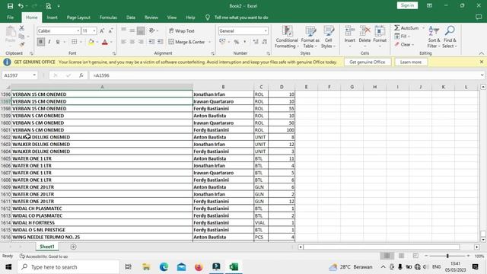
Task: Click AutoSum sigma icon
Action: pyautogui.click(x=397, y=28)
